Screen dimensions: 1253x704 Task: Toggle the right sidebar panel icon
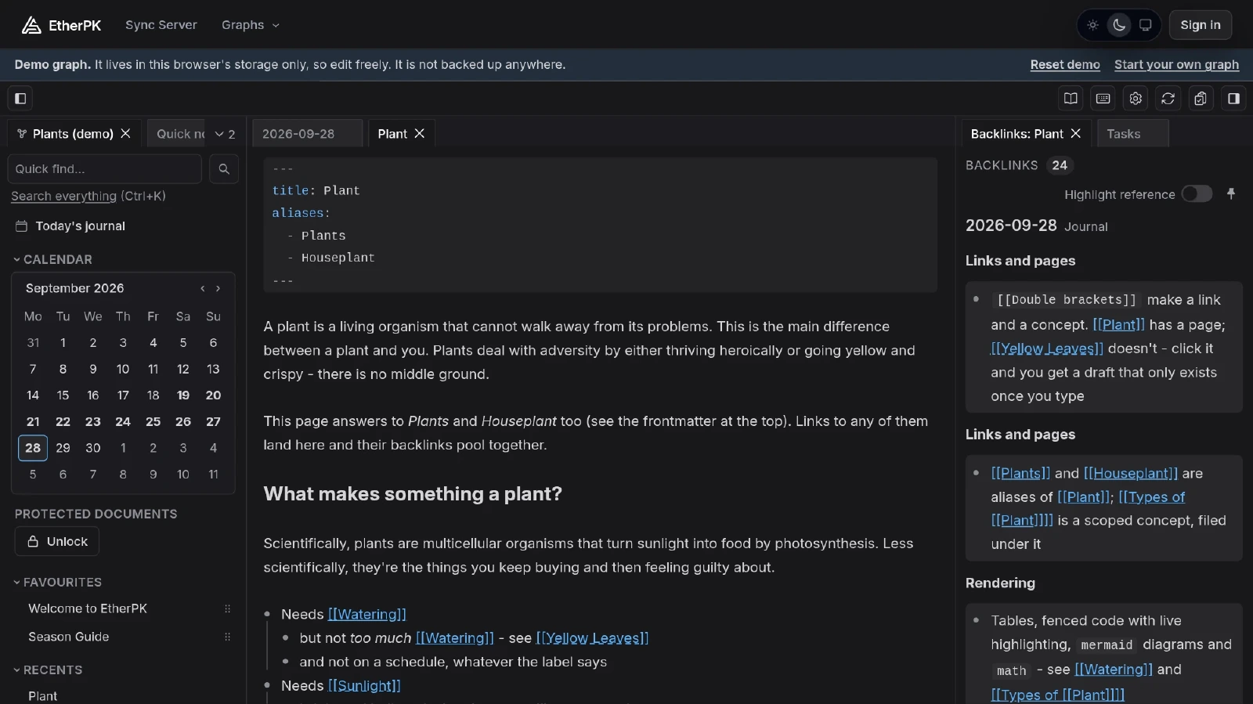coord(1233,99)
